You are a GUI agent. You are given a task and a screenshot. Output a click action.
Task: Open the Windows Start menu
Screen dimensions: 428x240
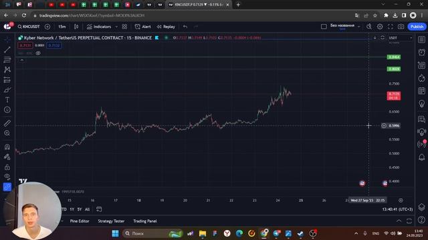click(115, 233)
